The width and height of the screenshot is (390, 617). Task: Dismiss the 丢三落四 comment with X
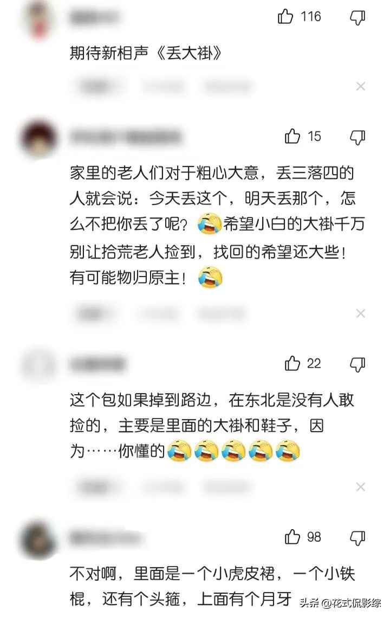point(361,313)
